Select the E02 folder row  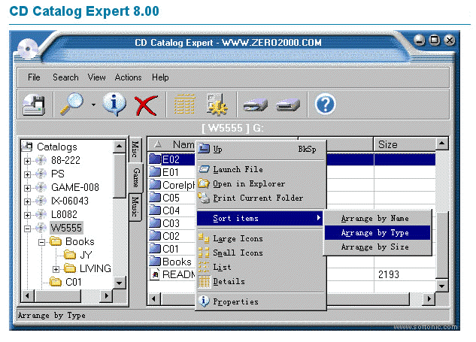click(x=171, y=159)
